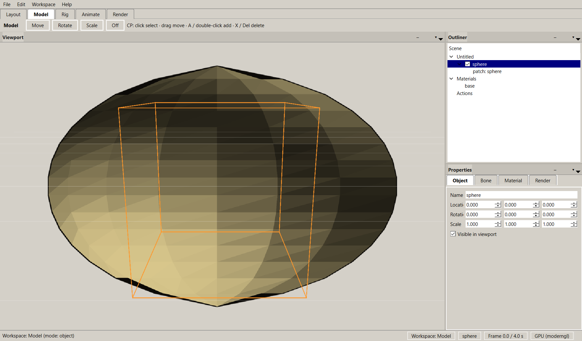582x341 pixels.
Task: Click the spinner arrows of first Scale field
Action: 498,224
